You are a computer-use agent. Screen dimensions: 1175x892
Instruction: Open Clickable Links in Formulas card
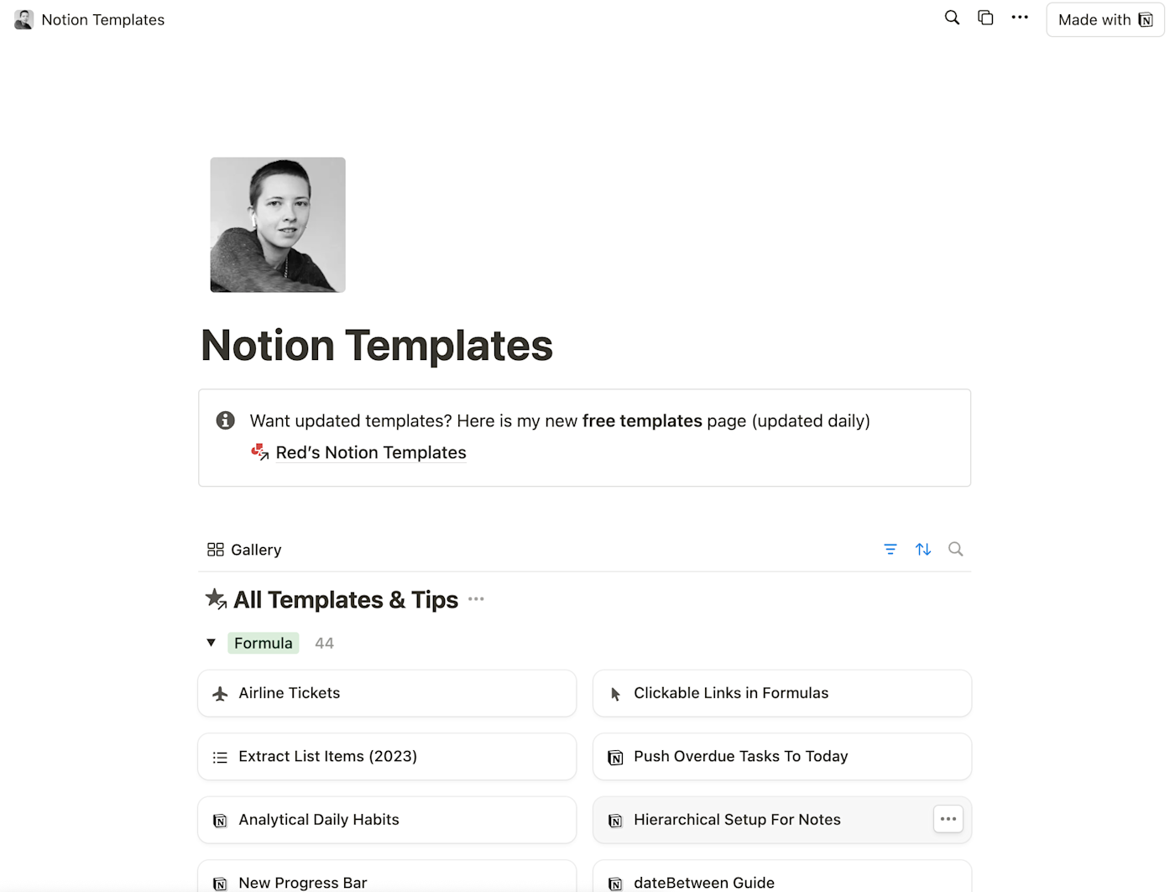(x=782, y=693)
